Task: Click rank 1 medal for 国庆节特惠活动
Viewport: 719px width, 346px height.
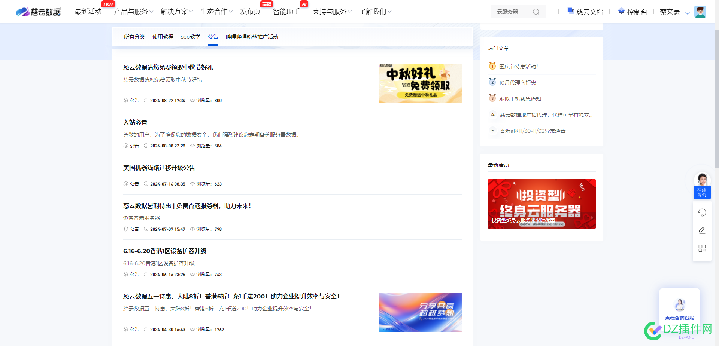Action: click(492, 66)
